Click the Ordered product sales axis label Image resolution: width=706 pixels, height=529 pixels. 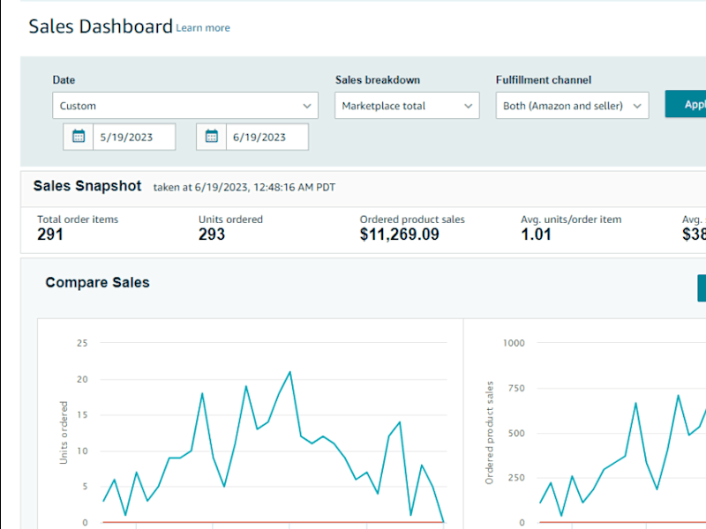[489, 432]
